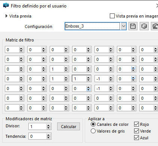
Task: Click the reset to default arrow icon
Action: 155,26
